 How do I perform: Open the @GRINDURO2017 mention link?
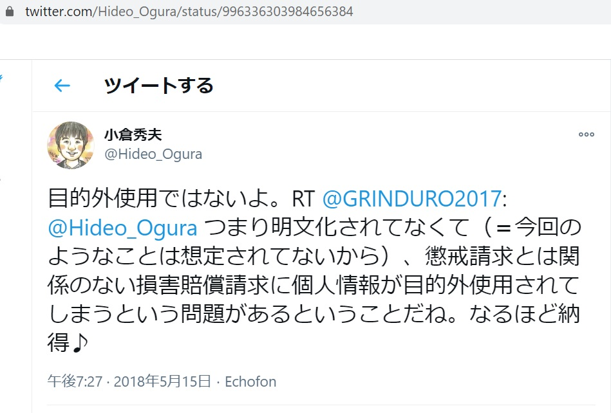(412, 199)
